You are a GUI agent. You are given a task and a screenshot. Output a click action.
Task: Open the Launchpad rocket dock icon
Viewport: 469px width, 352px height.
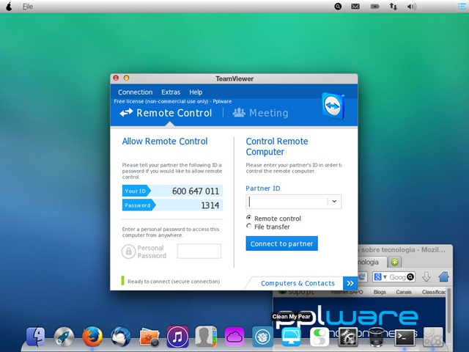click(x=64, y=337)
